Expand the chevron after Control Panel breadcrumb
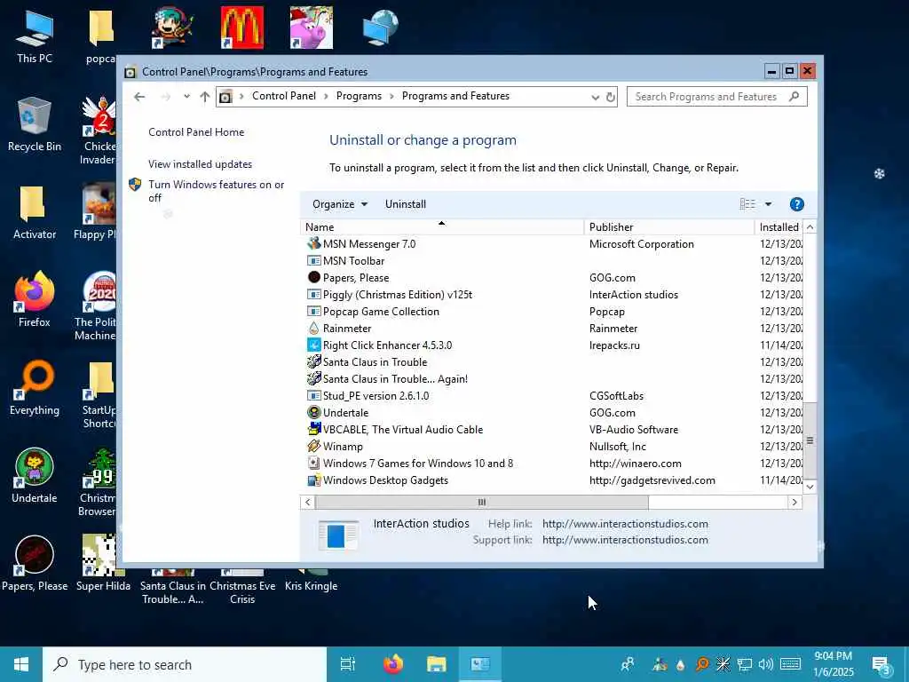Screen dimensions: 909x682 326,96
